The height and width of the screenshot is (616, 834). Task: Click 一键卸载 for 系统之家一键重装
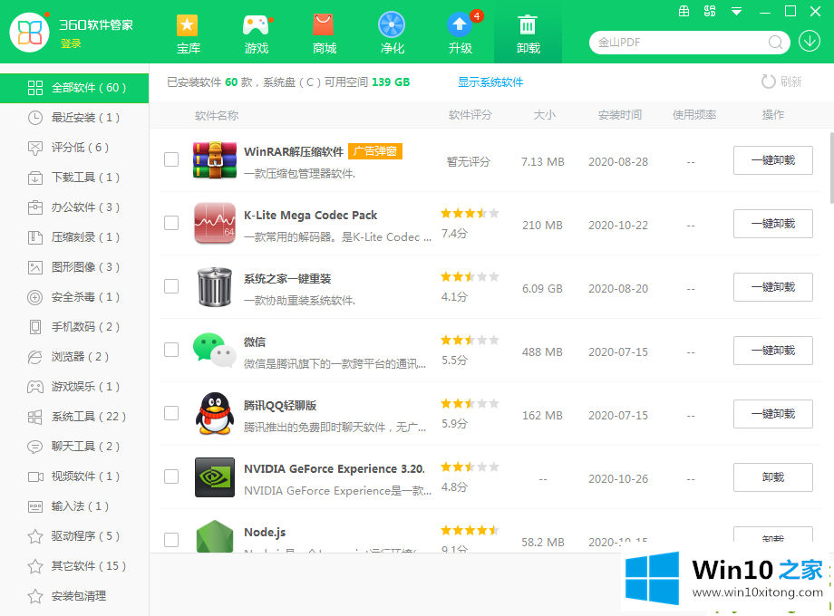point(773,287)
